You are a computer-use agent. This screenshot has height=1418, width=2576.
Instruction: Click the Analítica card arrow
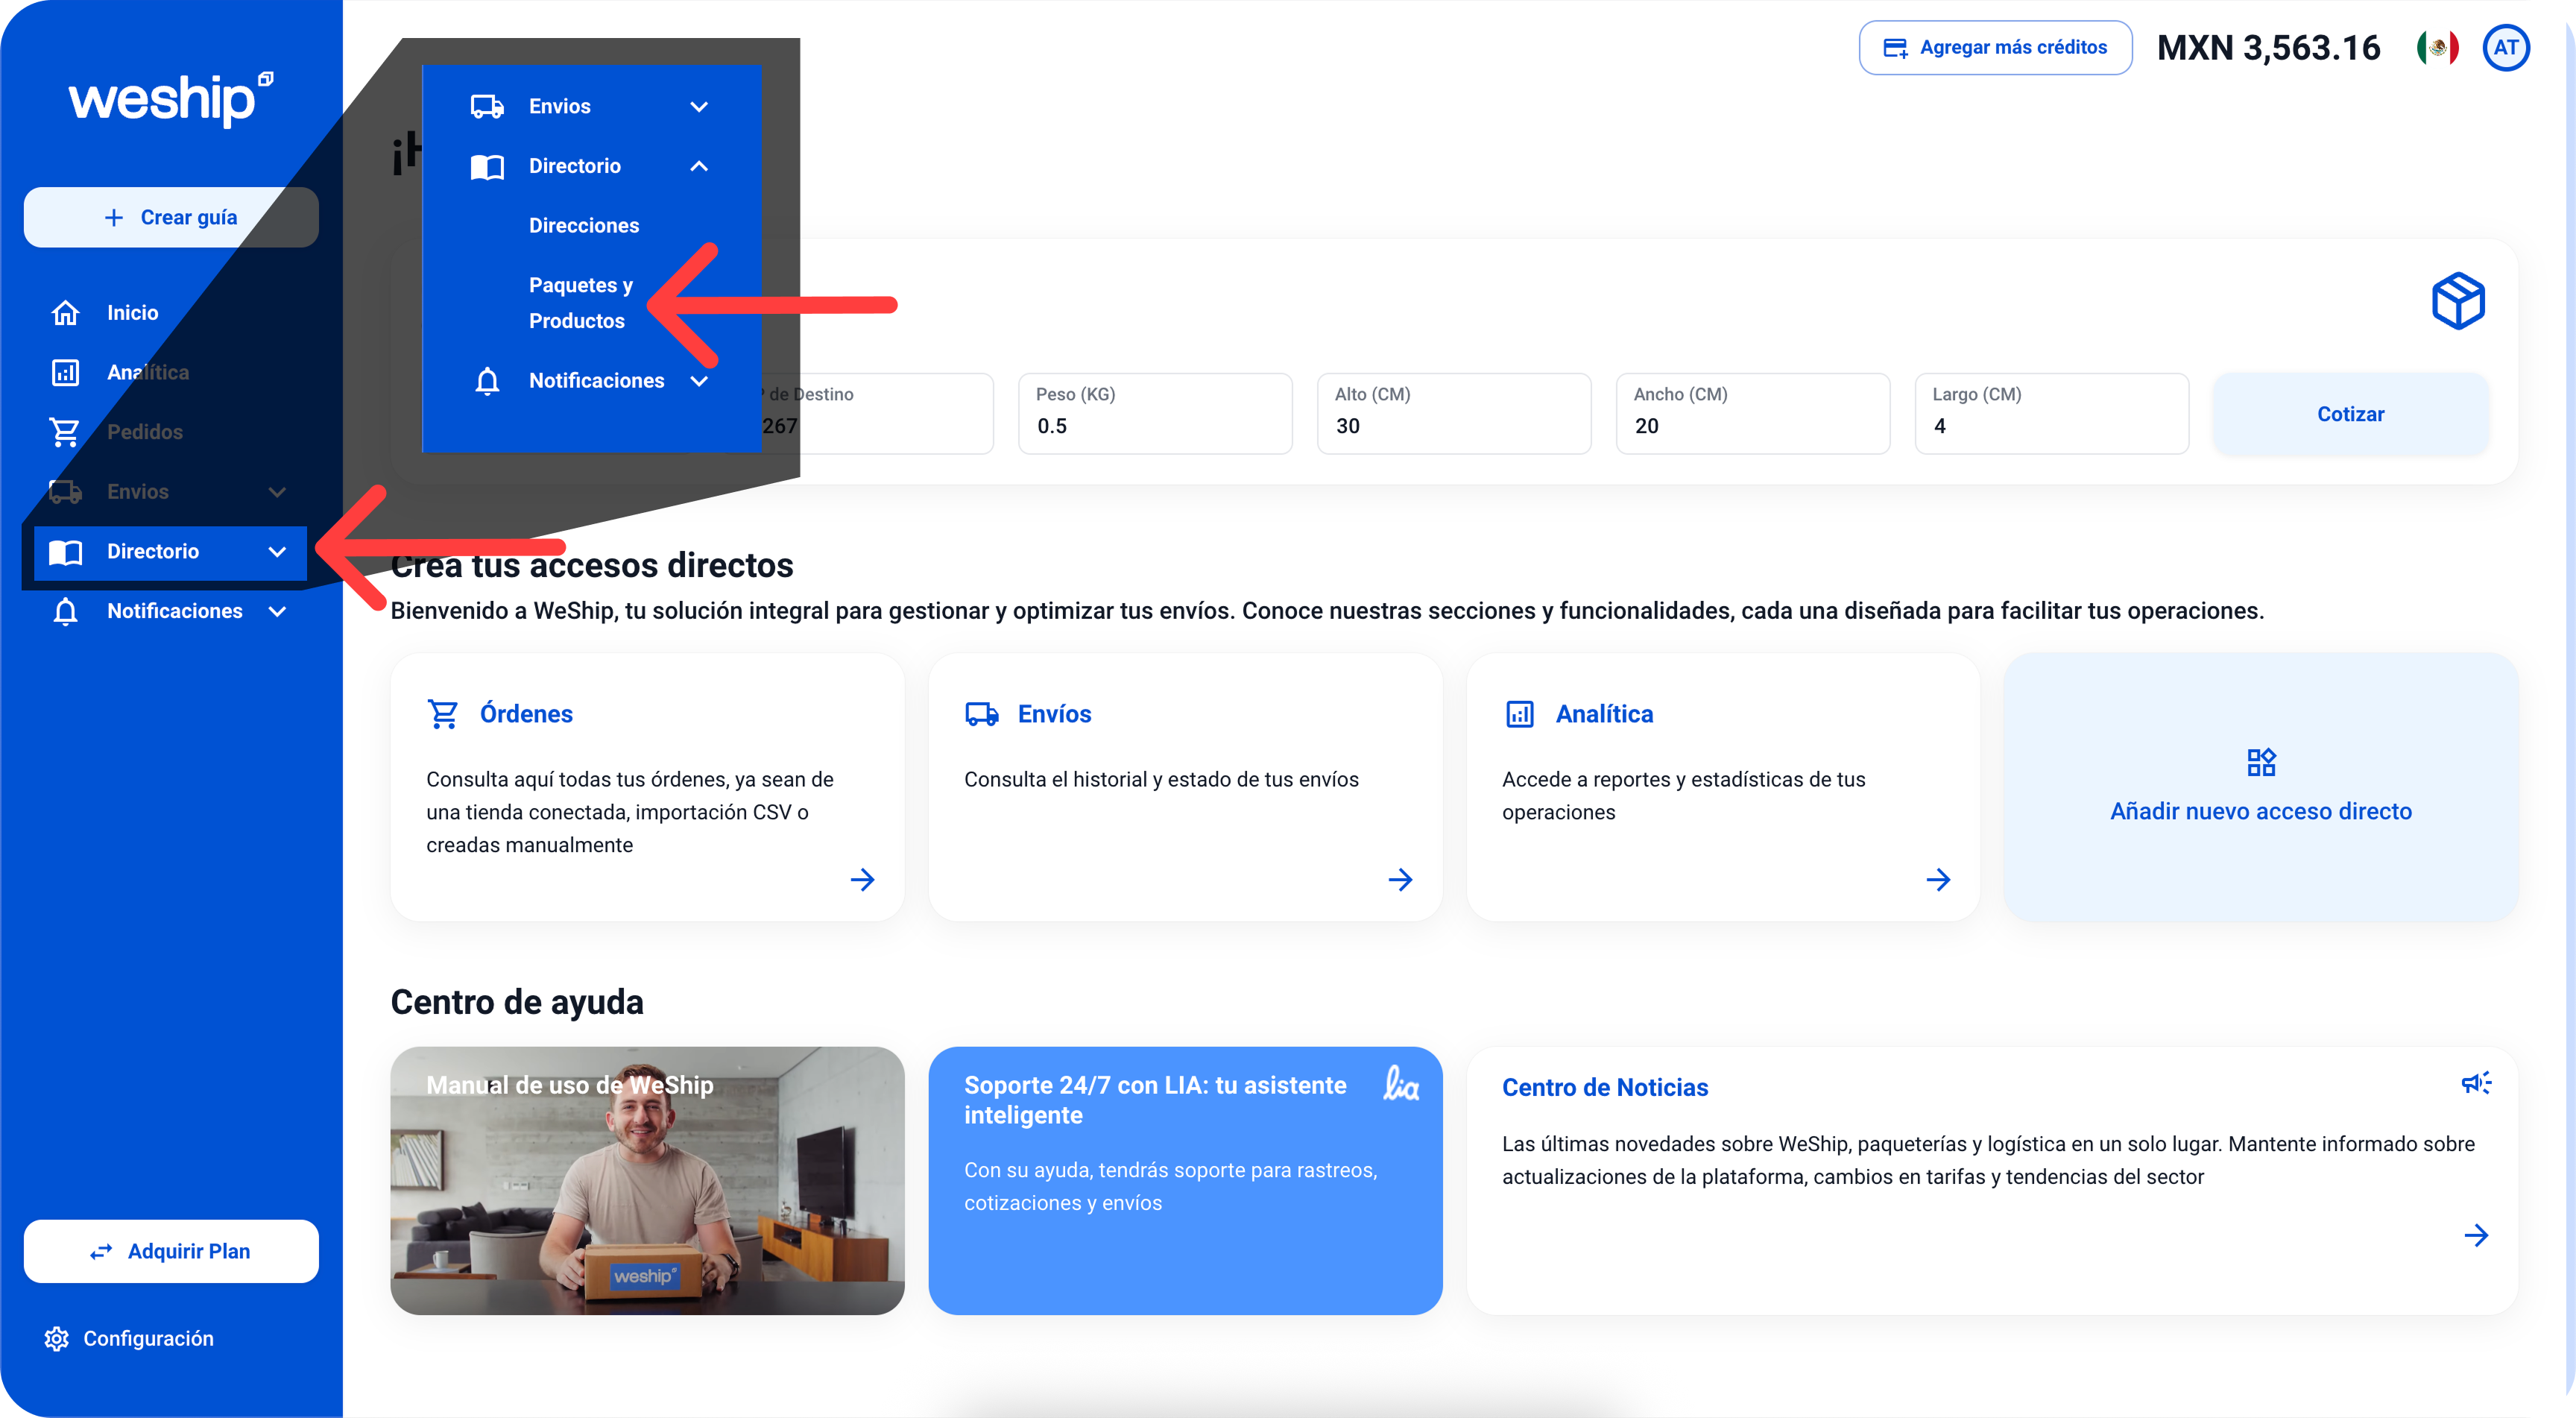(x=1938, y=880)
